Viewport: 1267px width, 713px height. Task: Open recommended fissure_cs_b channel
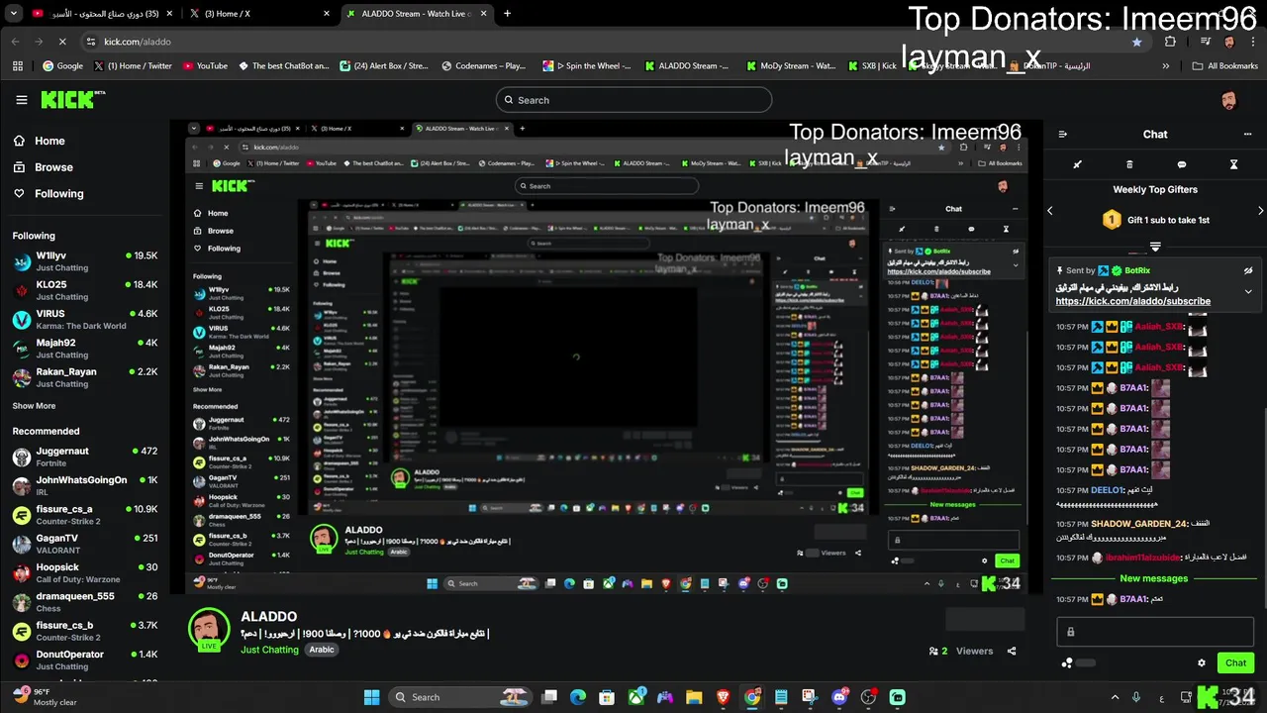pos(84,631)
